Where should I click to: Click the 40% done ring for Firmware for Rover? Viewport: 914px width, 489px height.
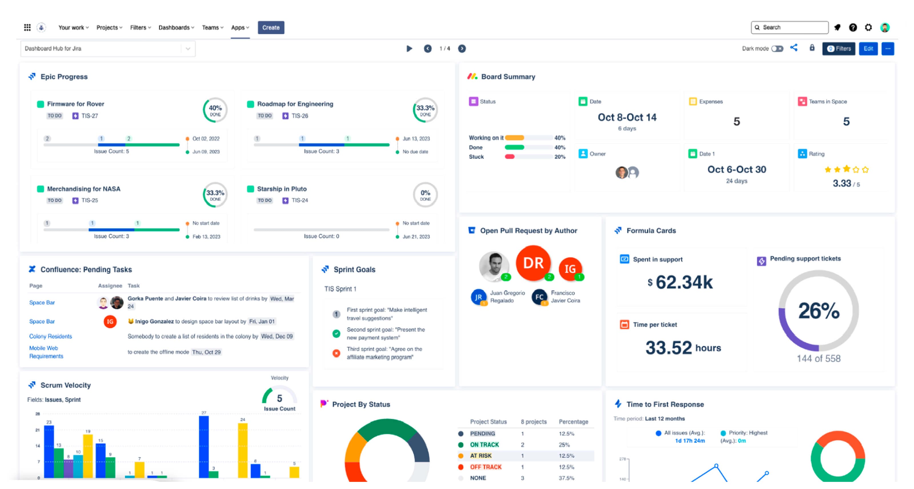point(215,110)
